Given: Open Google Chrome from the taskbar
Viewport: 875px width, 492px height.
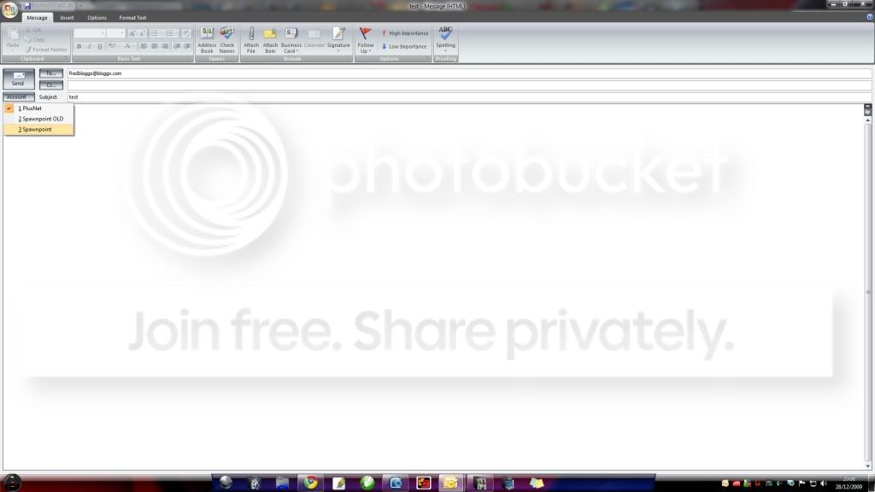Looking at the screenshot, I should (311, 483).
